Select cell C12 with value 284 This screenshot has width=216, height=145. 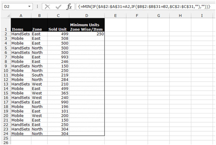(x=58, y=79)
